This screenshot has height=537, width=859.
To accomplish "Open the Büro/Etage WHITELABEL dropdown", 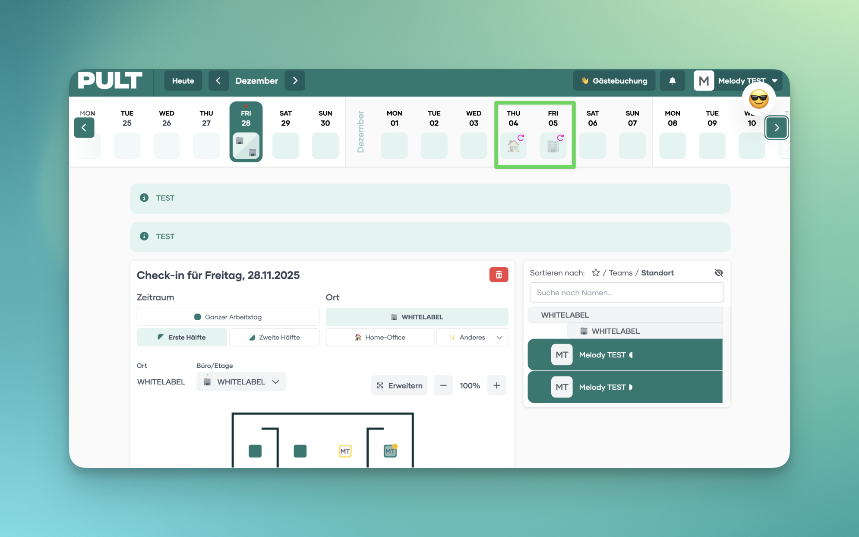I will tap(241, 382).
